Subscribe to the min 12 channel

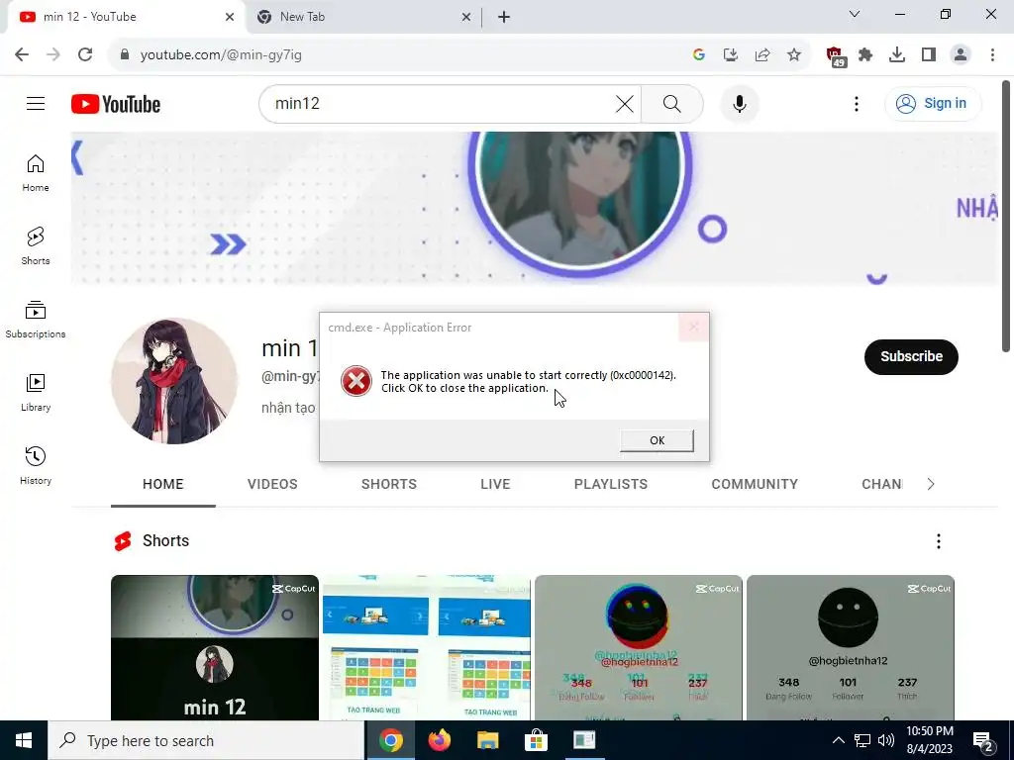pos(911,356)
